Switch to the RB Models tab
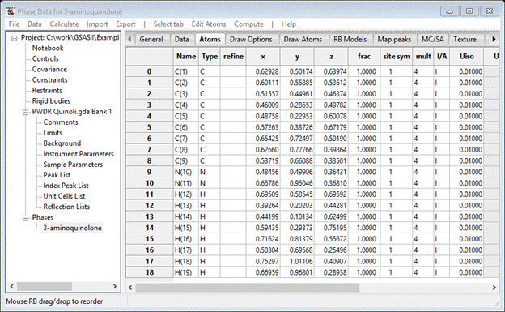 coord(350,40)
